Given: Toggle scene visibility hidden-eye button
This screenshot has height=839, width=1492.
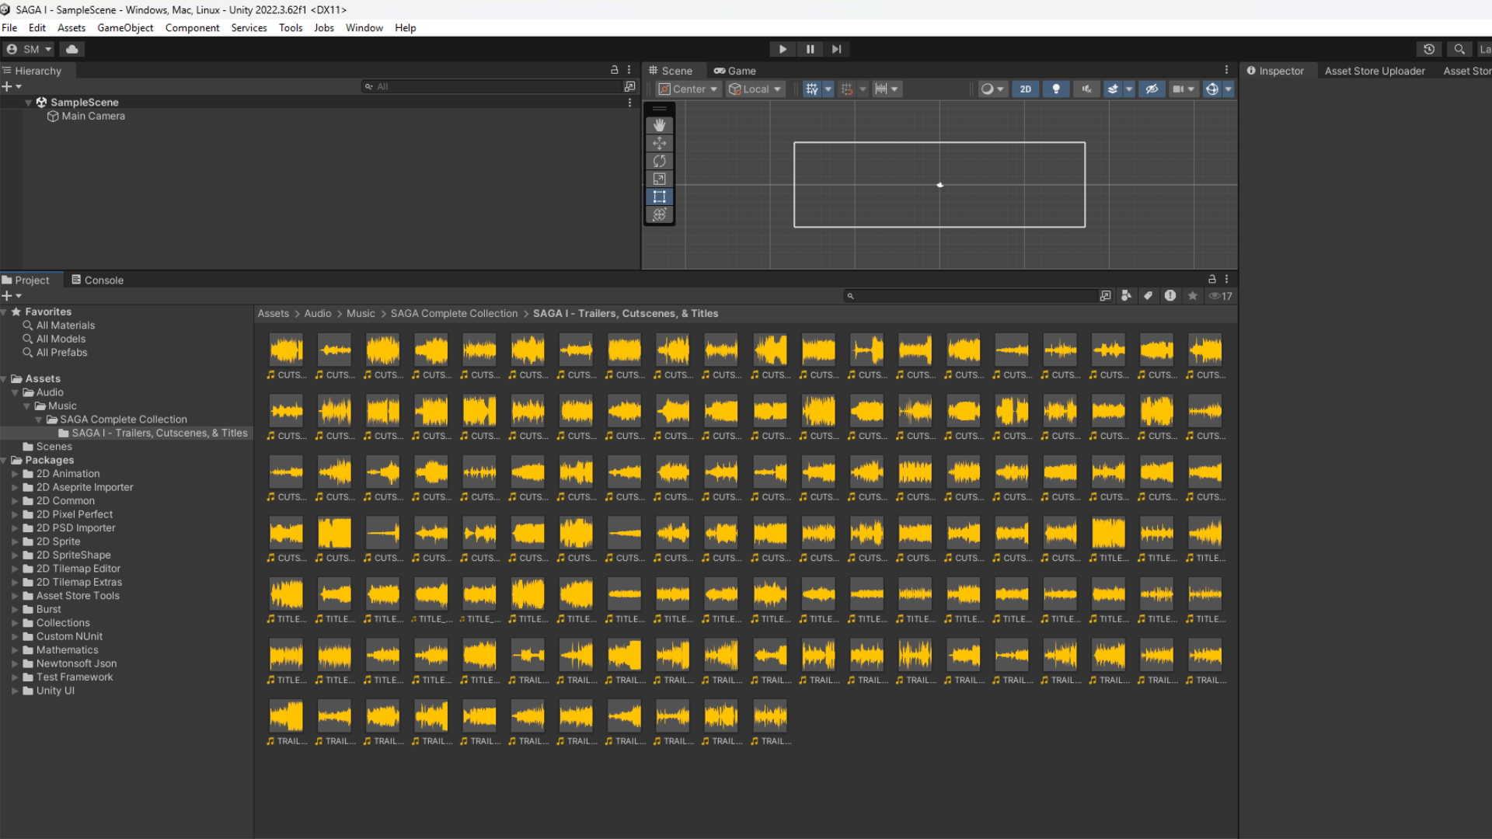Looking at the screenshot, I should tap(1152, 89).
